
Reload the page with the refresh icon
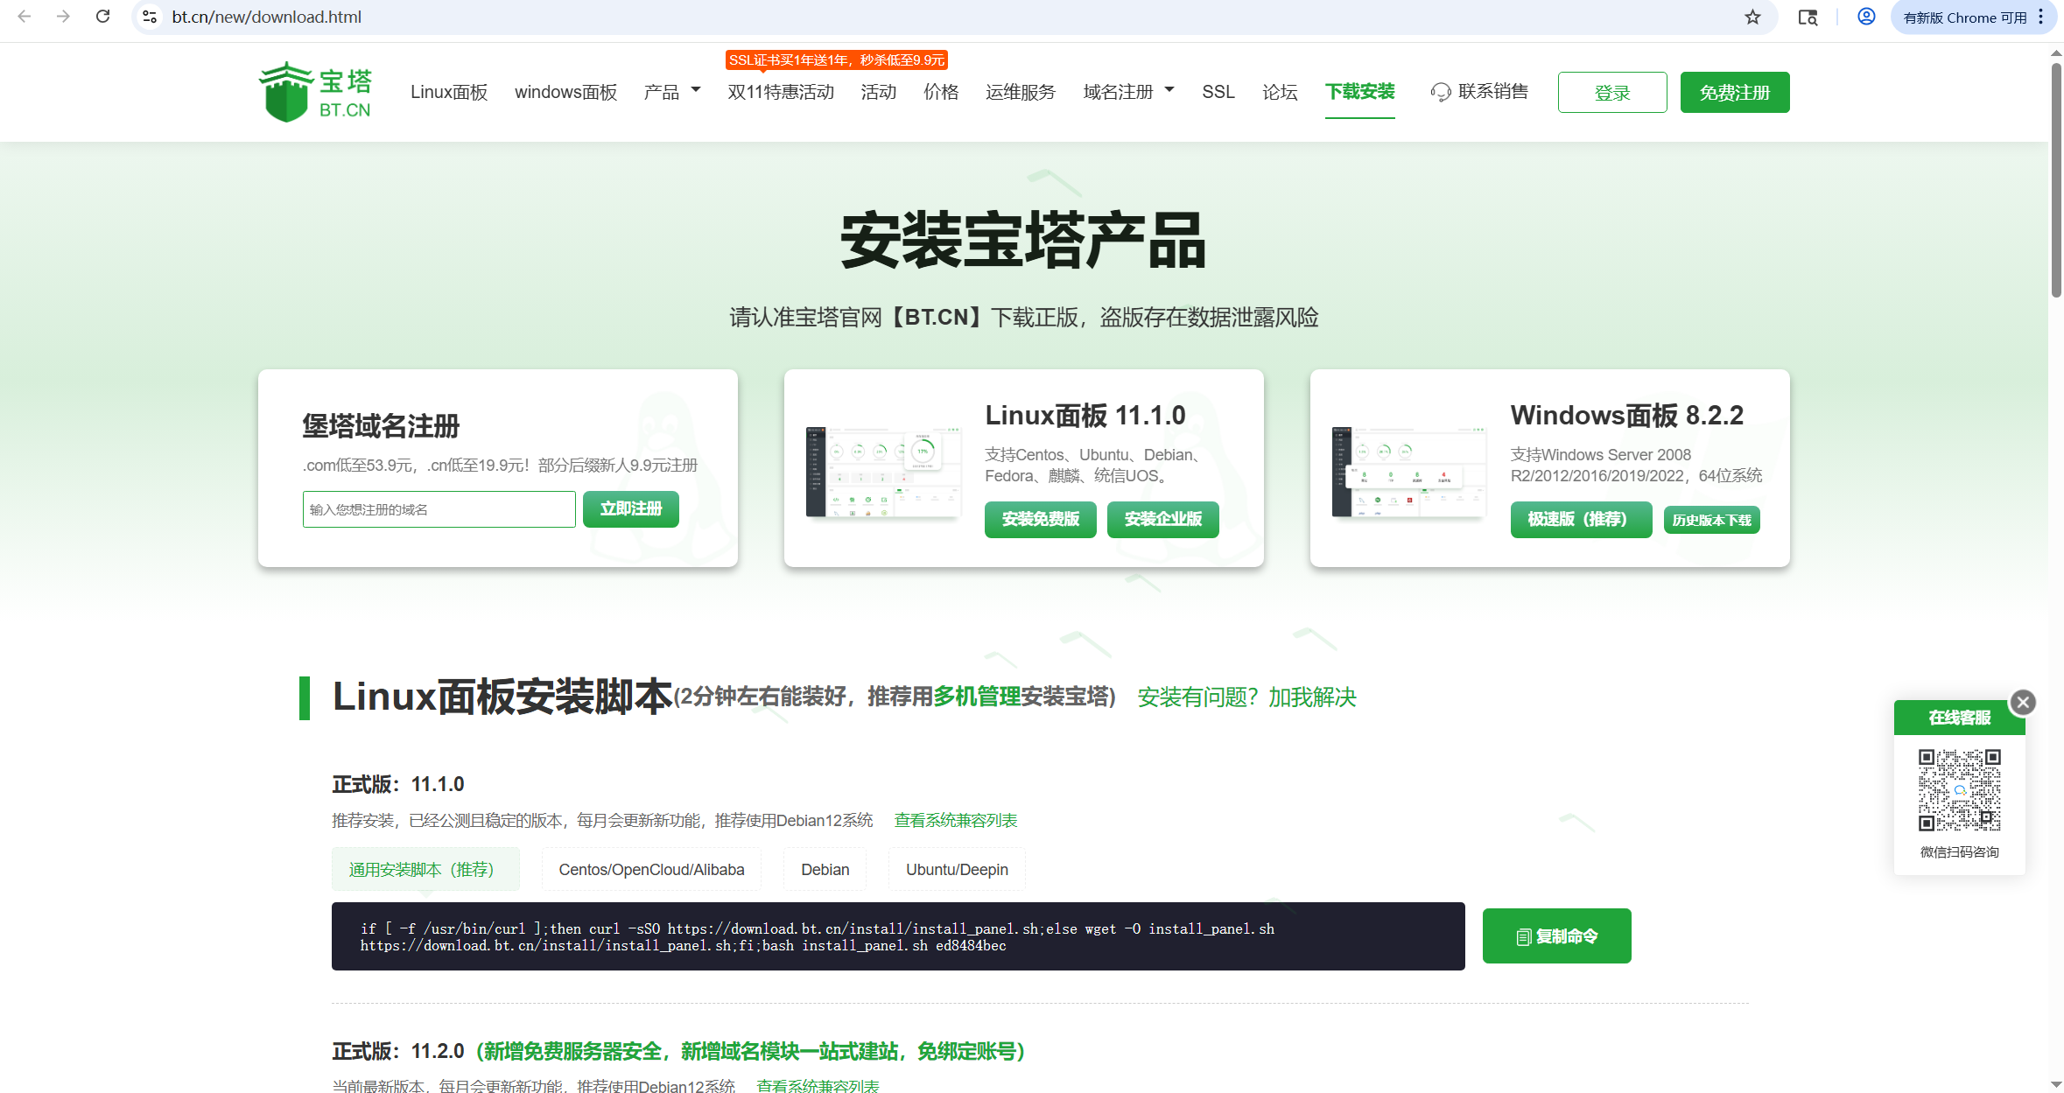point(102,17)
